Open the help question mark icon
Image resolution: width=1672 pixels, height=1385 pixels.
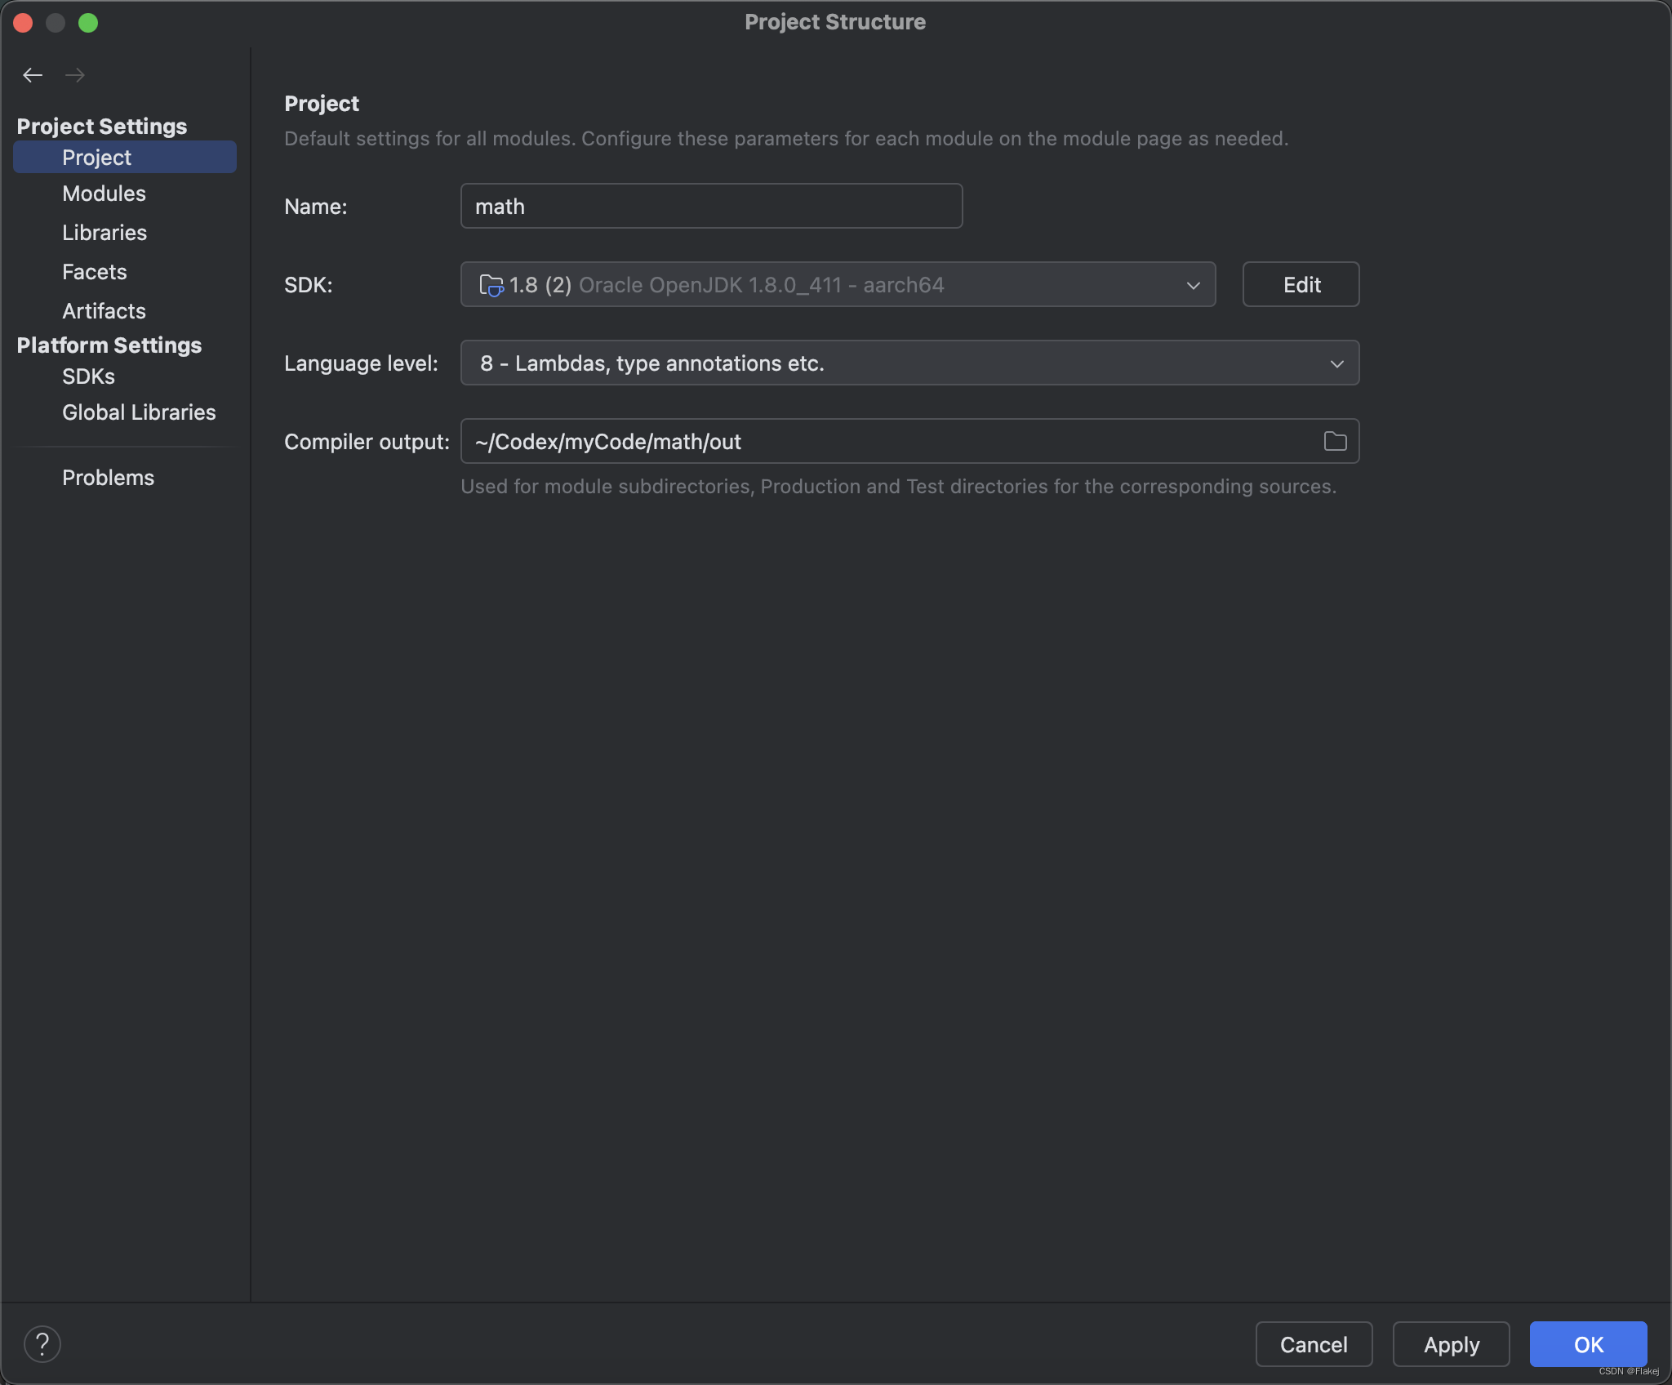point(42,1344)
